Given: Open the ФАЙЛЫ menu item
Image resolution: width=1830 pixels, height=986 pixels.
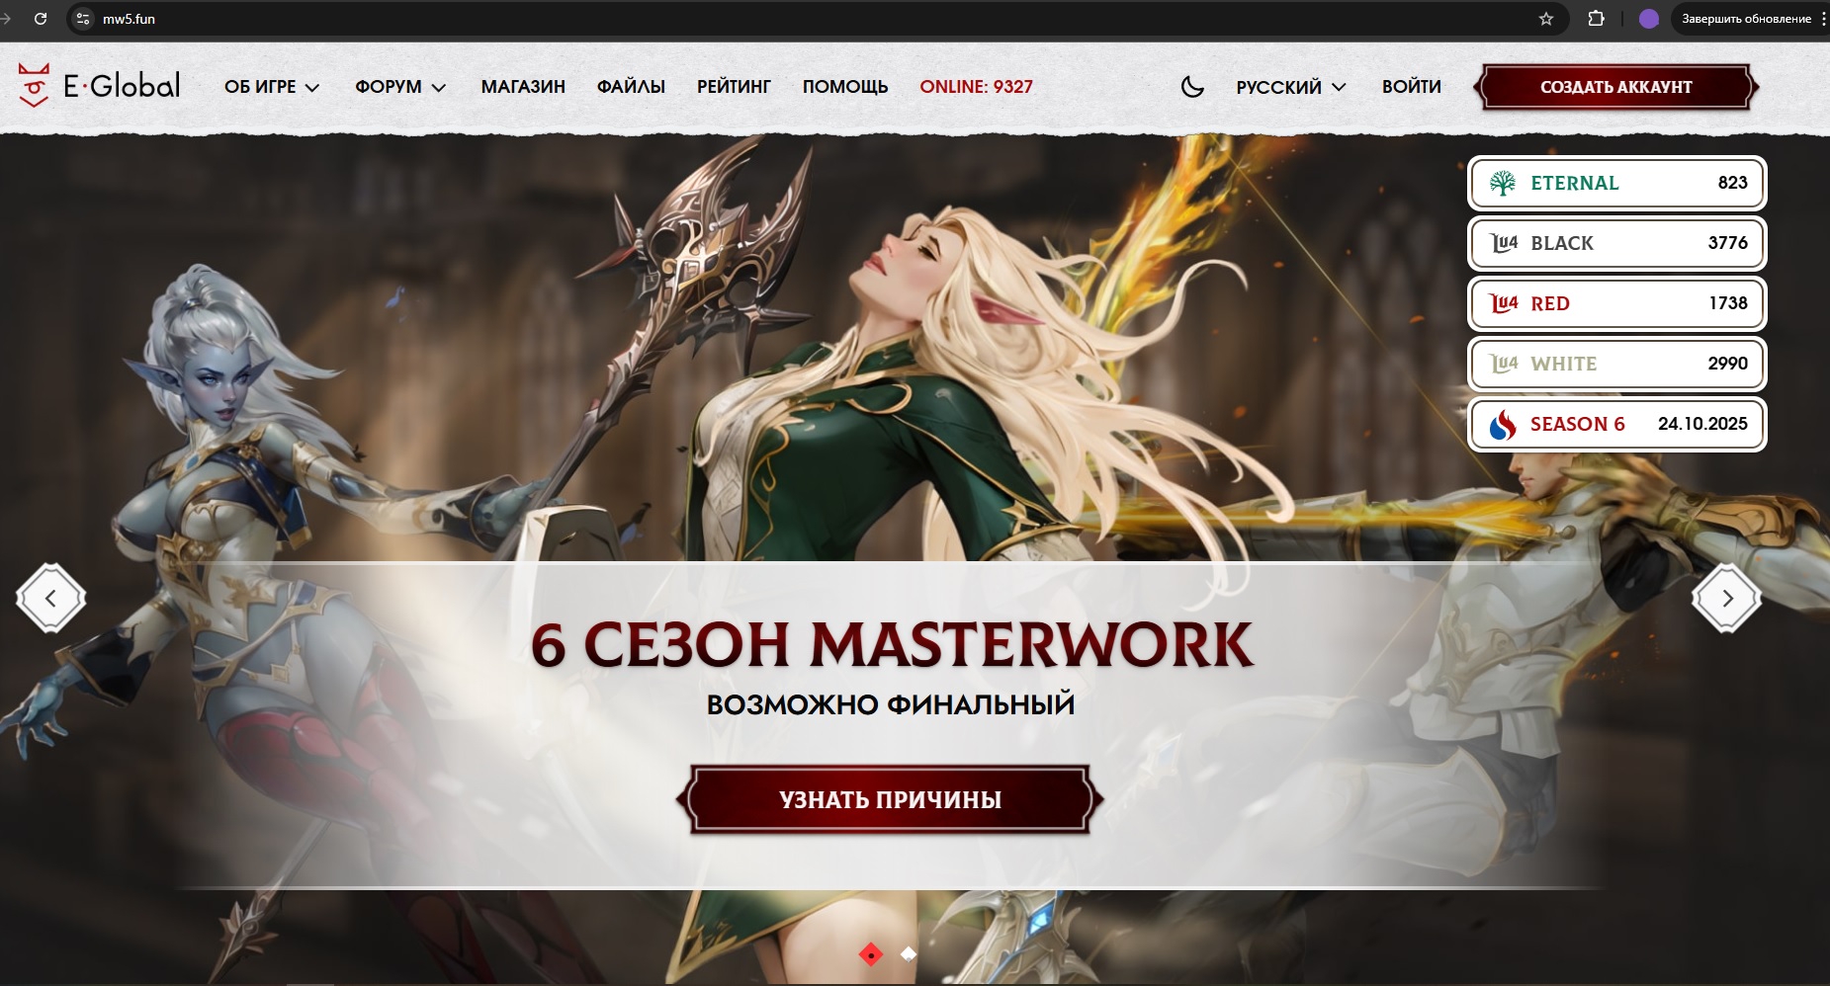Looking at the screenshot, I should click(x=631, y=87).
